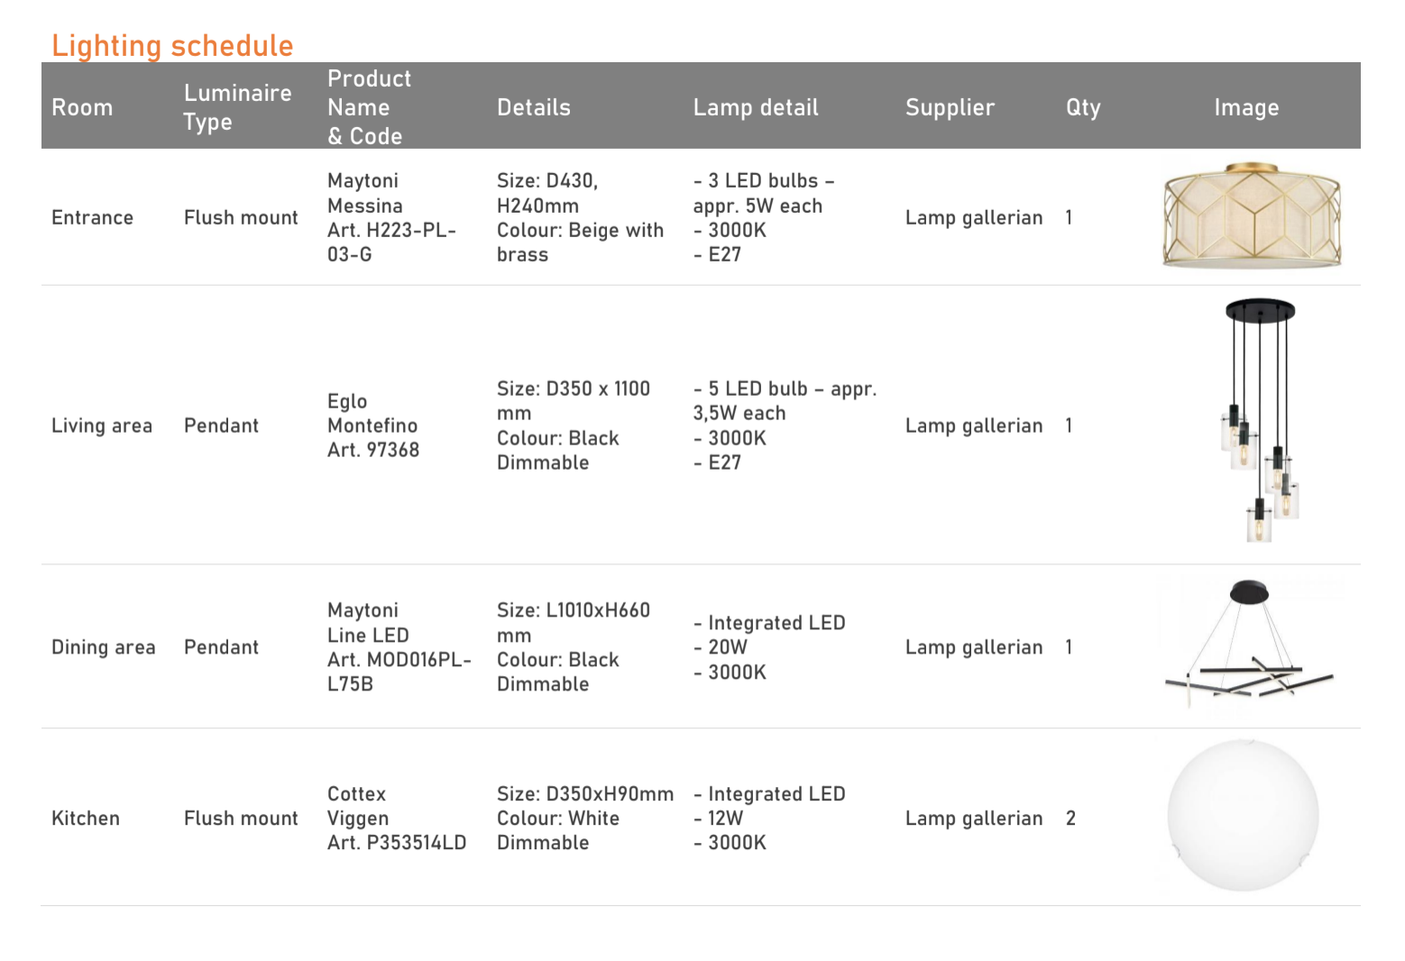1405x961 pixels.
Task: Click the 'Maytoni Line LED' product cell
Action: (x=399, y=647)
